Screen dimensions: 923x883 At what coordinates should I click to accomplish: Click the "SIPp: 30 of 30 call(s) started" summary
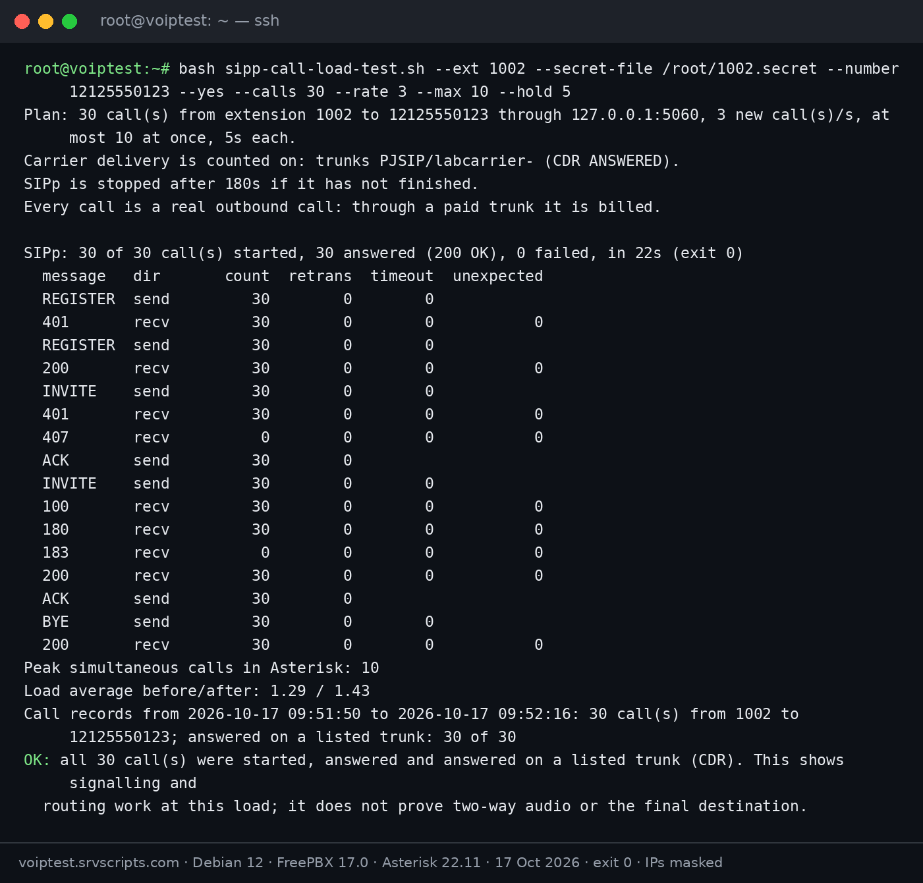click(383, 253)
